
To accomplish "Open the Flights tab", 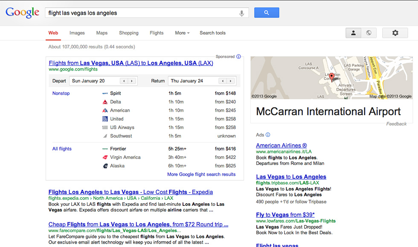I will pos(157,33).
